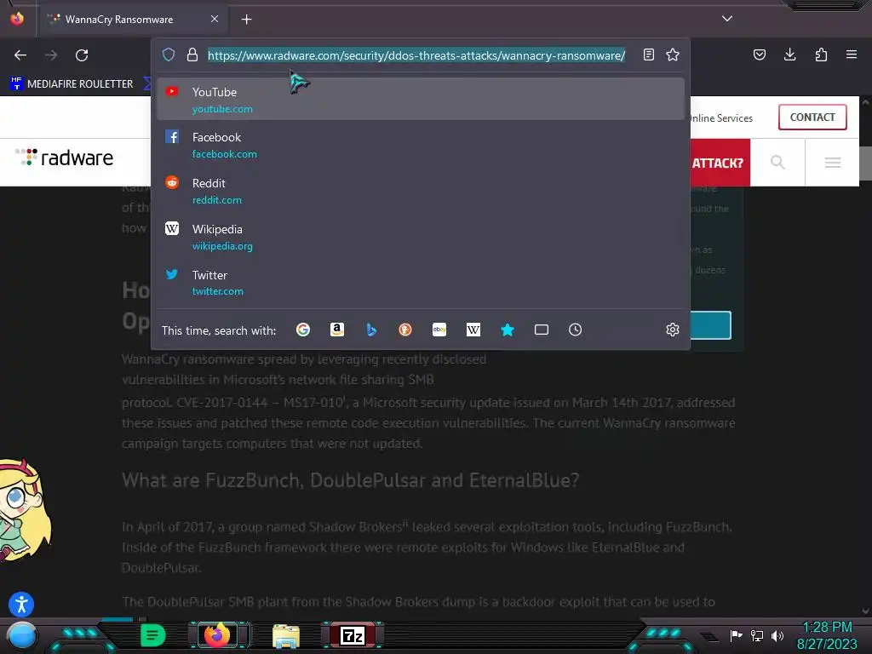The image size is (872, 654).
Task: Open the Radware hamburger menu
Action: coord(833,163)
